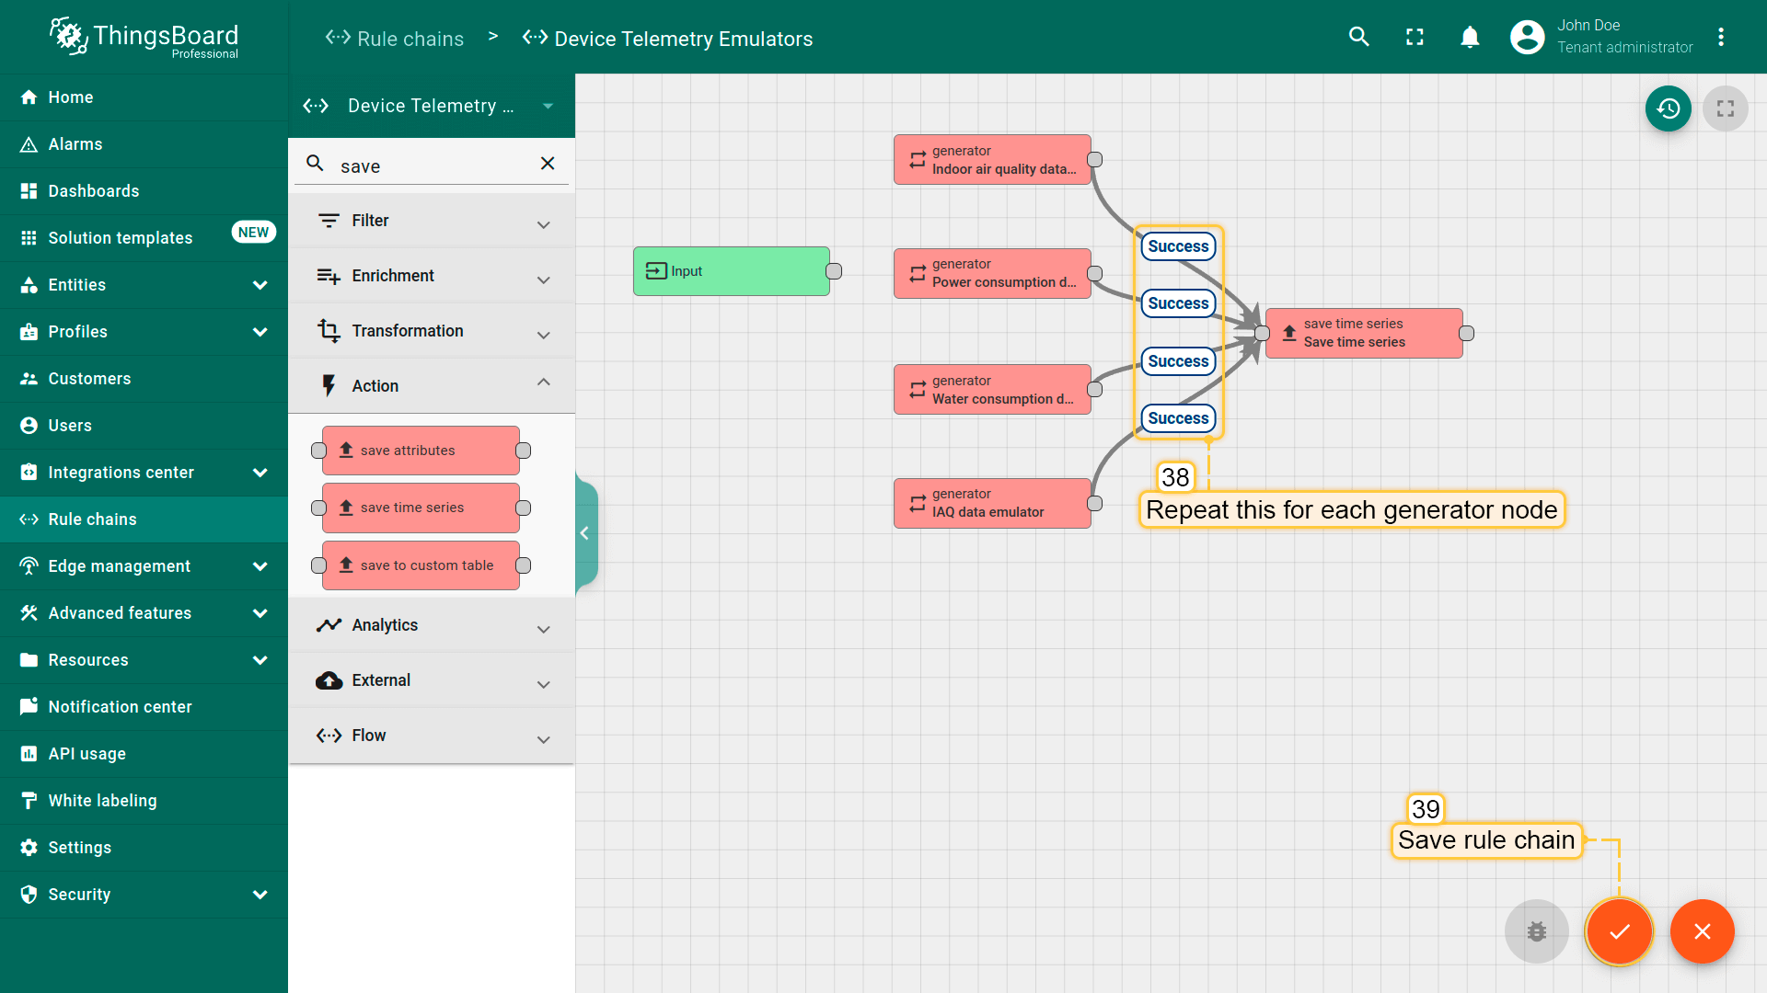1767x993 pixels.
Task: Click the Success label from the Power consumption generator
Action: (x=1178, y=303)
